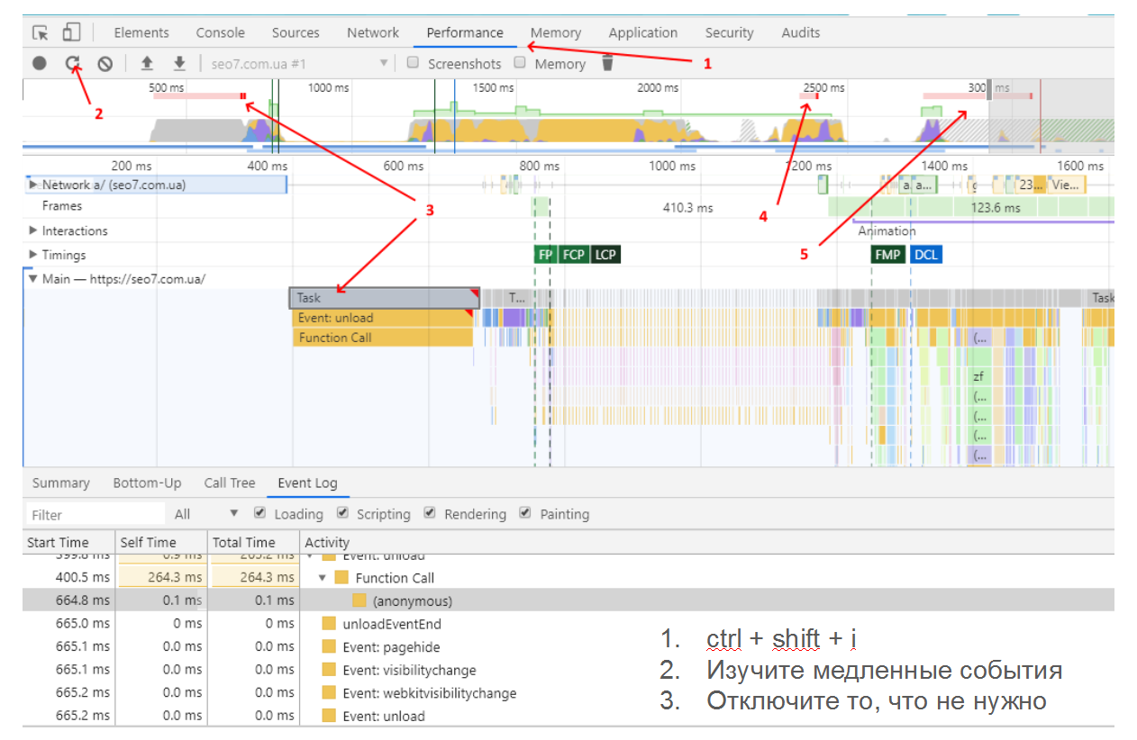
Task: Click the yellow Function Call flame bar
Action: pyautogui.click(x=382, y=338)
